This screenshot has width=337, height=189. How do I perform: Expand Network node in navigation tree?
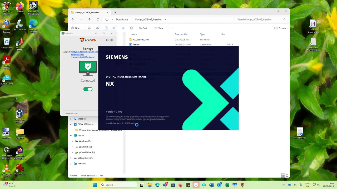tap(71, 164)
